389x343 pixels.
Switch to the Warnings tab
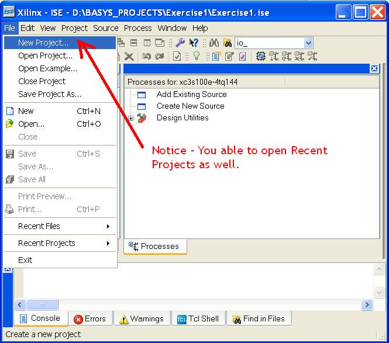coord(142,318)
